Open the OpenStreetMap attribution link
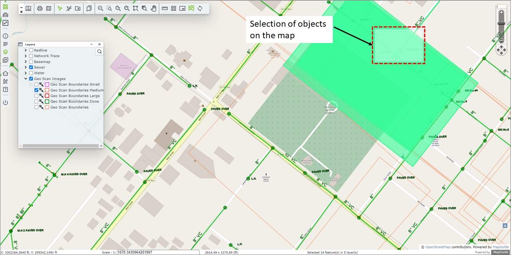The image size is (511, 255). coord(437,247)
